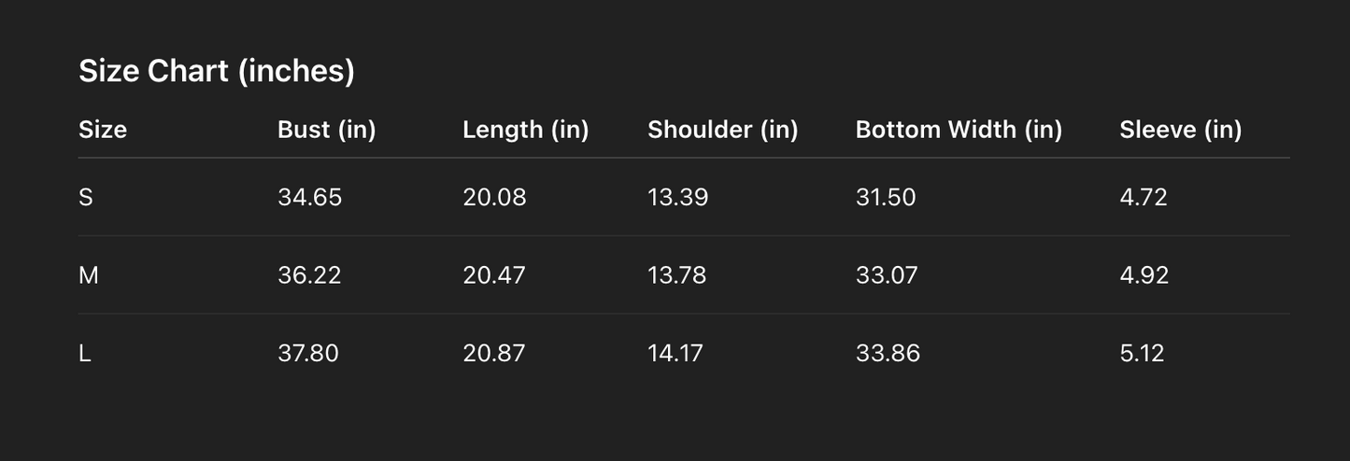
Task: Select the L size row label
Action: coord(85,354)
